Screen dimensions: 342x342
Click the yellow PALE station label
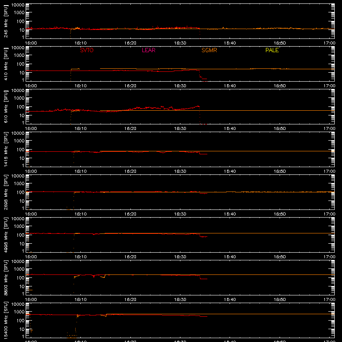[x=272, y=50]
